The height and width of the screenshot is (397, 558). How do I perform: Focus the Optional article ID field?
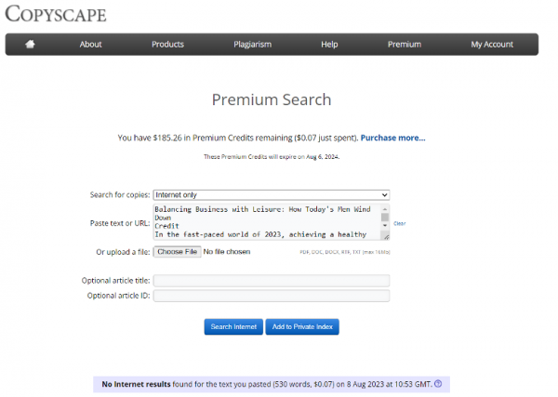point(272,296)
